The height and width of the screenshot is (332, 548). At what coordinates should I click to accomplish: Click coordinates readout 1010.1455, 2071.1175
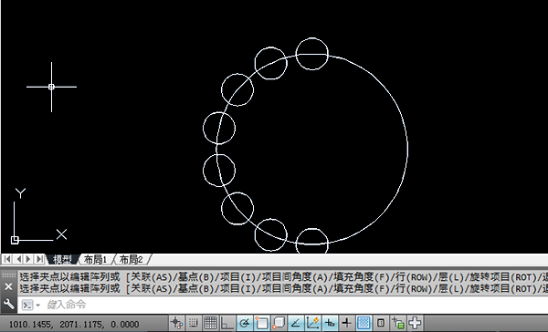(x=74, y=325)
